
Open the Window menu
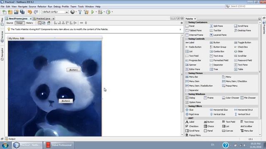tap(89, 7)
